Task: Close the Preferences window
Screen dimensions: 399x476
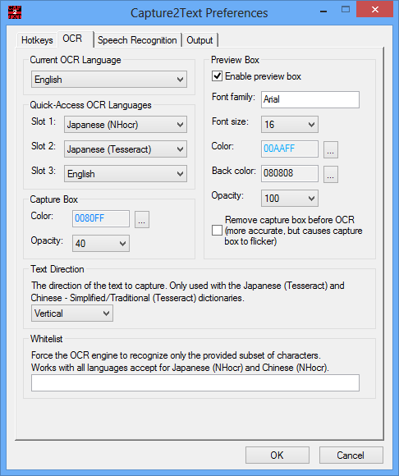Action: [374, 9]
